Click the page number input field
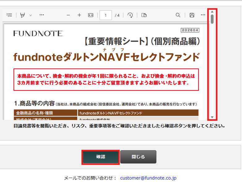 (106, 15)
